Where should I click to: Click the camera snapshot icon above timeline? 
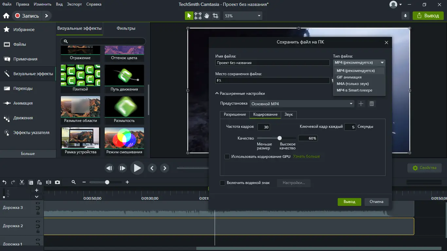58,182
